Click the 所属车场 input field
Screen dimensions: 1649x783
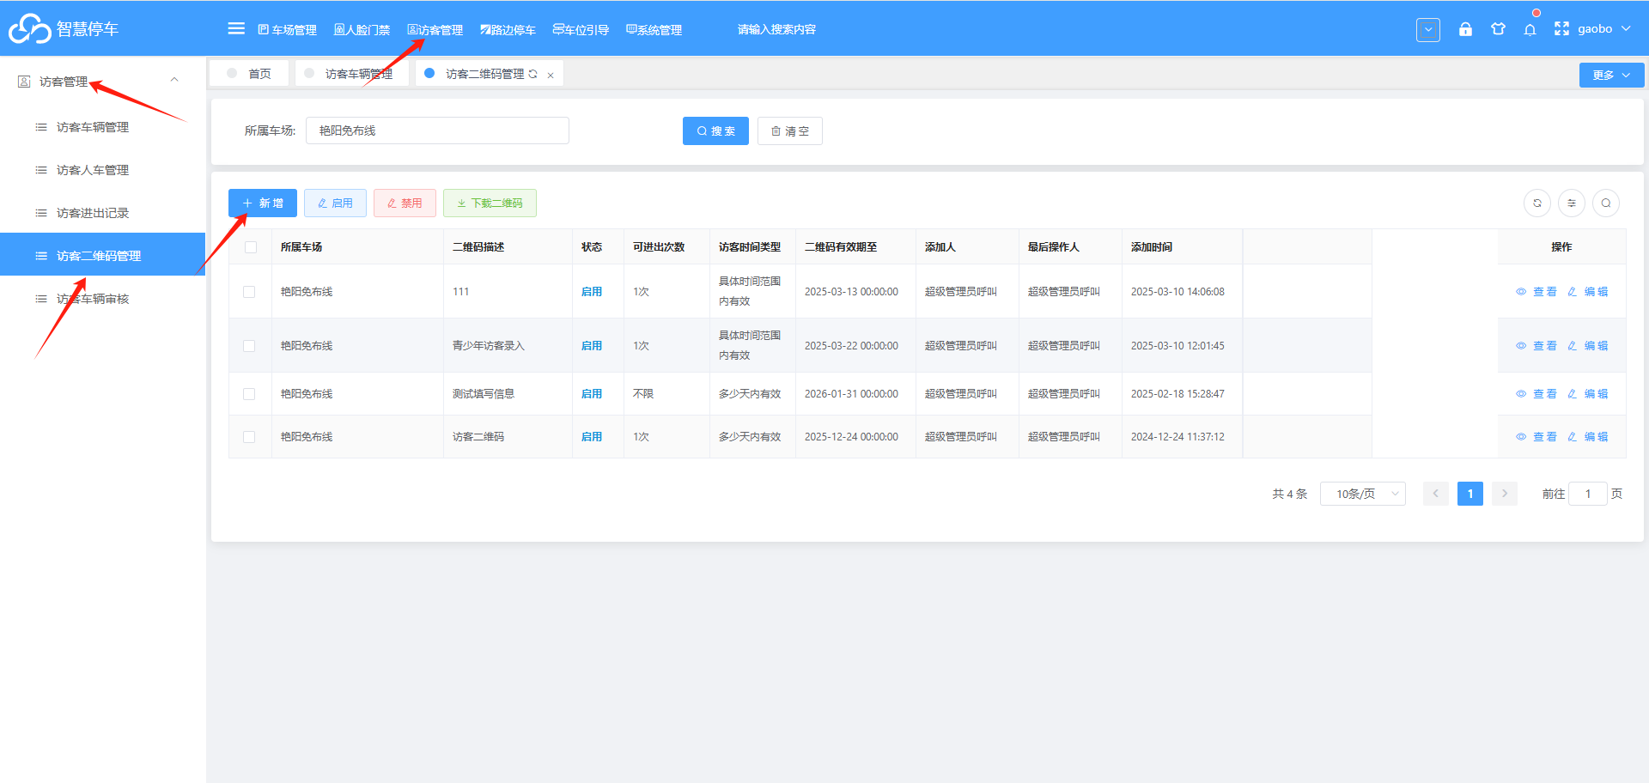tap(437, 130)
